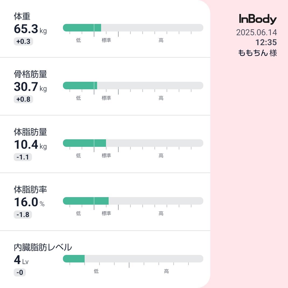Tap the -0 visceral fat badge
The image size is (288, 288).
pos(20,272)
